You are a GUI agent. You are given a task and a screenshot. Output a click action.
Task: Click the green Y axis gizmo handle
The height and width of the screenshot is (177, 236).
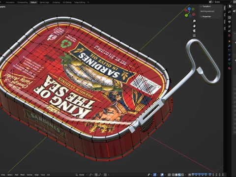click(x=186, y=15)
